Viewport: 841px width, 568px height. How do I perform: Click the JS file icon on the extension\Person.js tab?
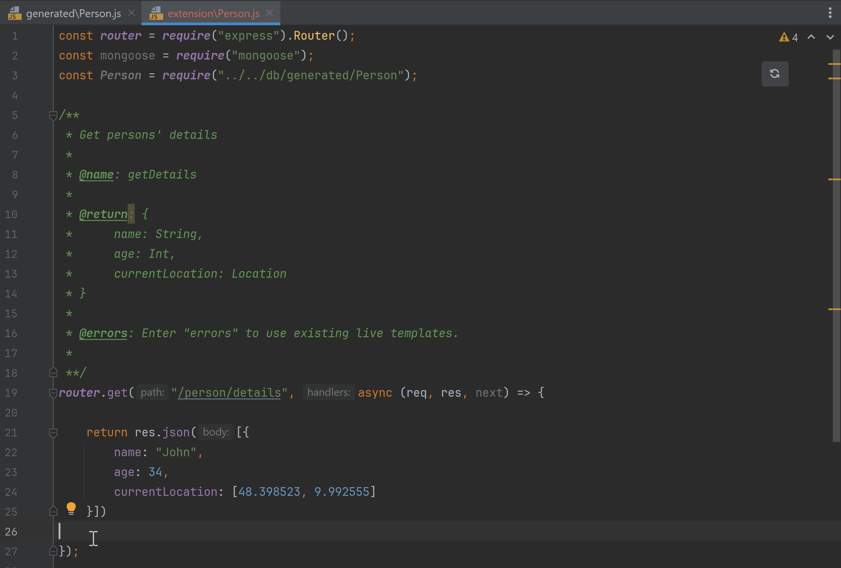(x=156, y=14)
